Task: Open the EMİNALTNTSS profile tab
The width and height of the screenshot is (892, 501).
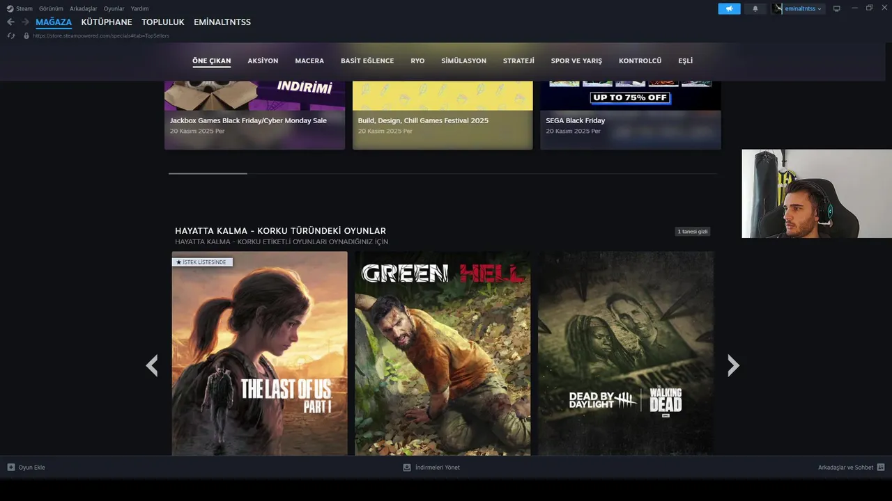Action: coord(222,22)
